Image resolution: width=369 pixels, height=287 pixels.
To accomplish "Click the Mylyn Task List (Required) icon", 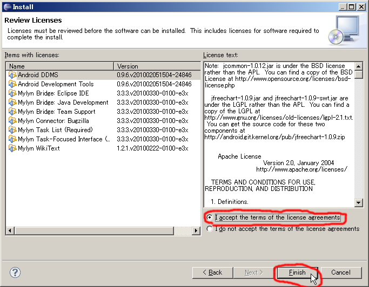I will [x=12, y=130].
